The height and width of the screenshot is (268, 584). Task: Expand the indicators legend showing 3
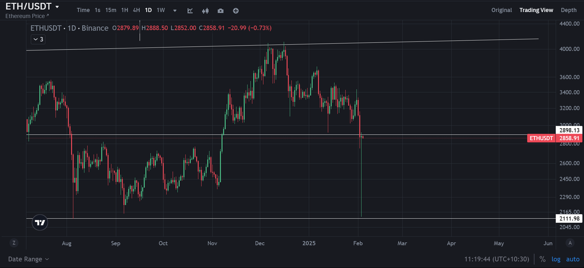coord(38,39)
